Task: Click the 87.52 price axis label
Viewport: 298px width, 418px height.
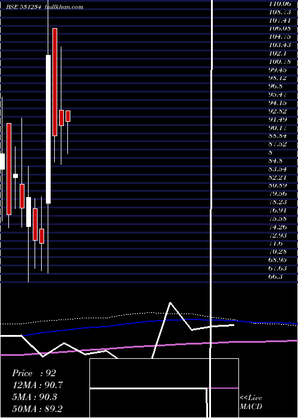Action: 278,145
